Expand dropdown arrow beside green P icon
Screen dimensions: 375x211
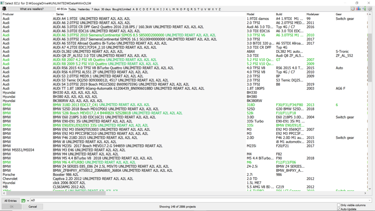tap(28, 201)
